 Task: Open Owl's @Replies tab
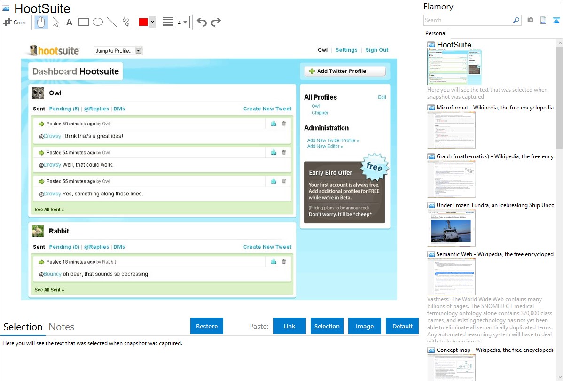(x=96, y=109)
